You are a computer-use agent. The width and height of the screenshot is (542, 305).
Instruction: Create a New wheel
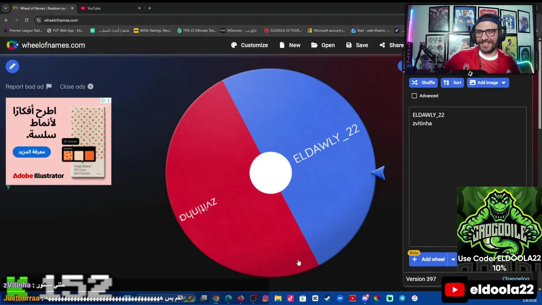click(290, 45)
